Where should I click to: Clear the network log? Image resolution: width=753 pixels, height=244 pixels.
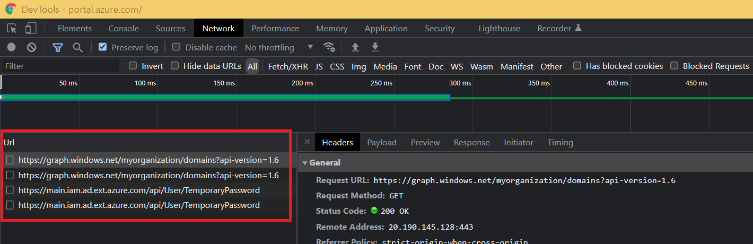tap(32, 47)
